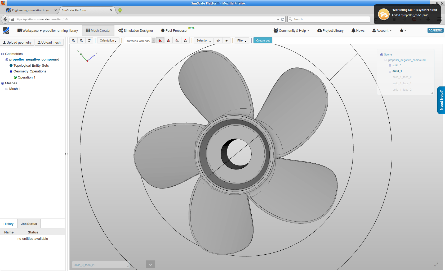Expand the solid_0 tree node
The image size is (445, 271).
pyautogui.click(x=390, y=65)
